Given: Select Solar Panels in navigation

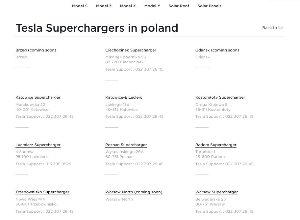Looking at the screenshot, I should pos(210,6).
